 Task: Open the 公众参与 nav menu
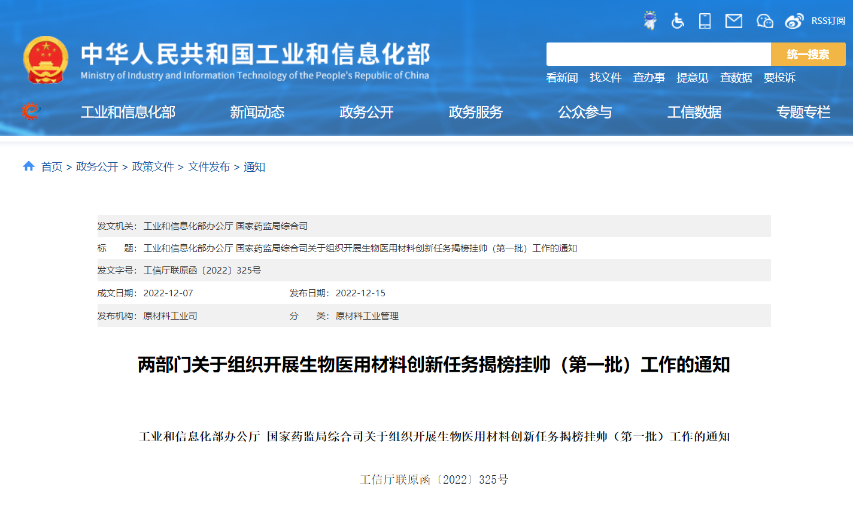[x=585, y=112]
